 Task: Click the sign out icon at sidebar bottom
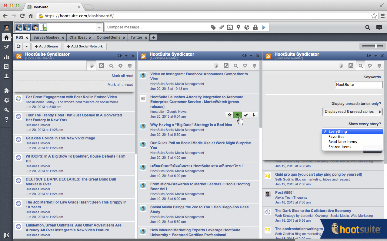point(6,235)
